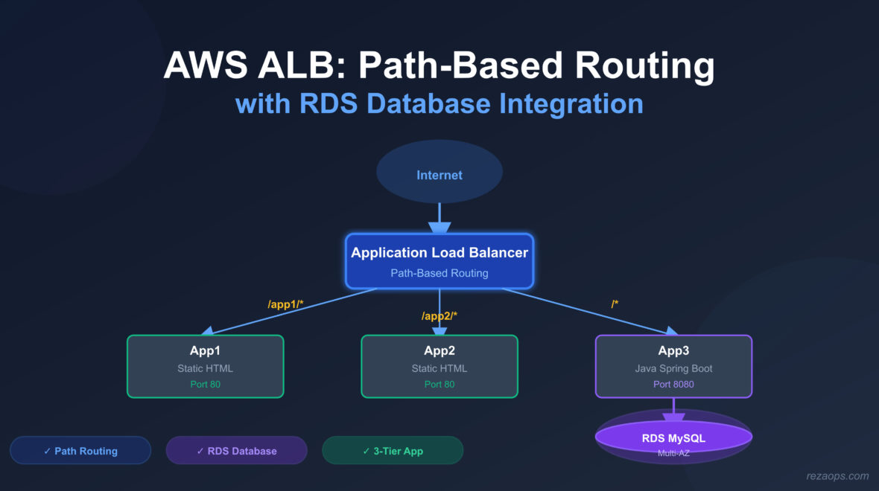Expand the /* wildcard route label
Screen dimensions: 879x491
[615, 303]
